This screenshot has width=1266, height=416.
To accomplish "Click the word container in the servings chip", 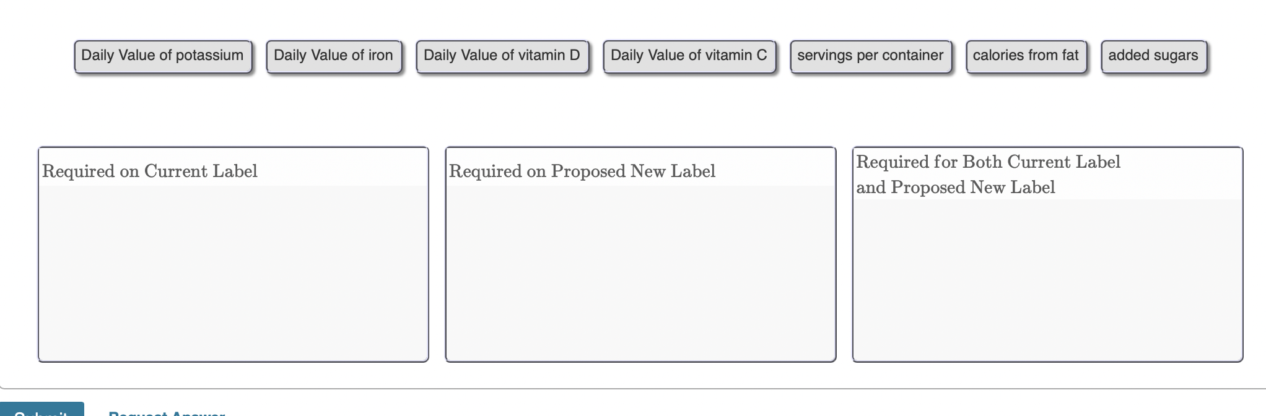I will (909, 56).
